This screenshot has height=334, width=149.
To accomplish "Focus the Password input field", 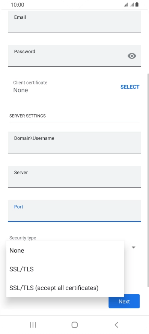I will (x=74, y=55).
